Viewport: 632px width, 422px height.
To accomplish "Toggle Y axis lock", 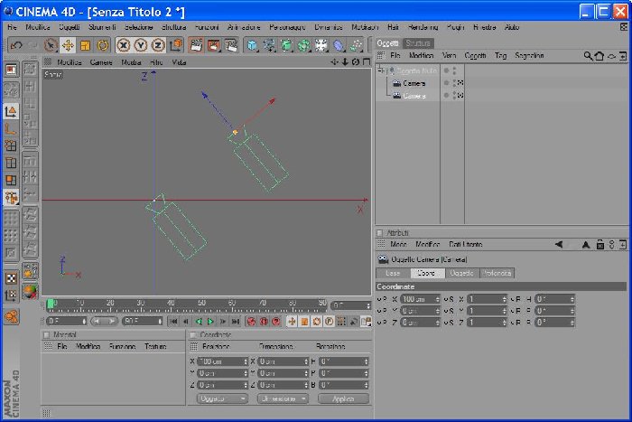I will [141, 45].
